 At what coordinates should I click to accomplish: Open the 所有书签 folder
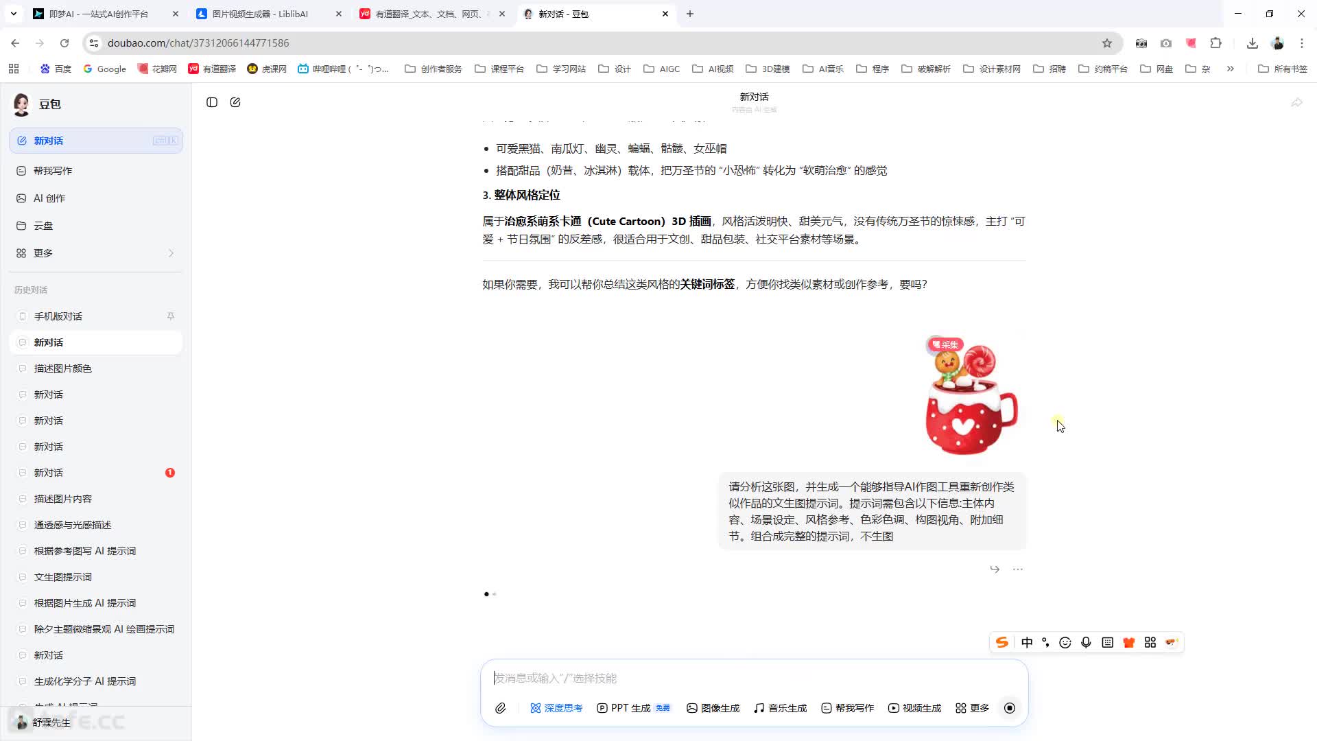click(x=1283, y=69)
